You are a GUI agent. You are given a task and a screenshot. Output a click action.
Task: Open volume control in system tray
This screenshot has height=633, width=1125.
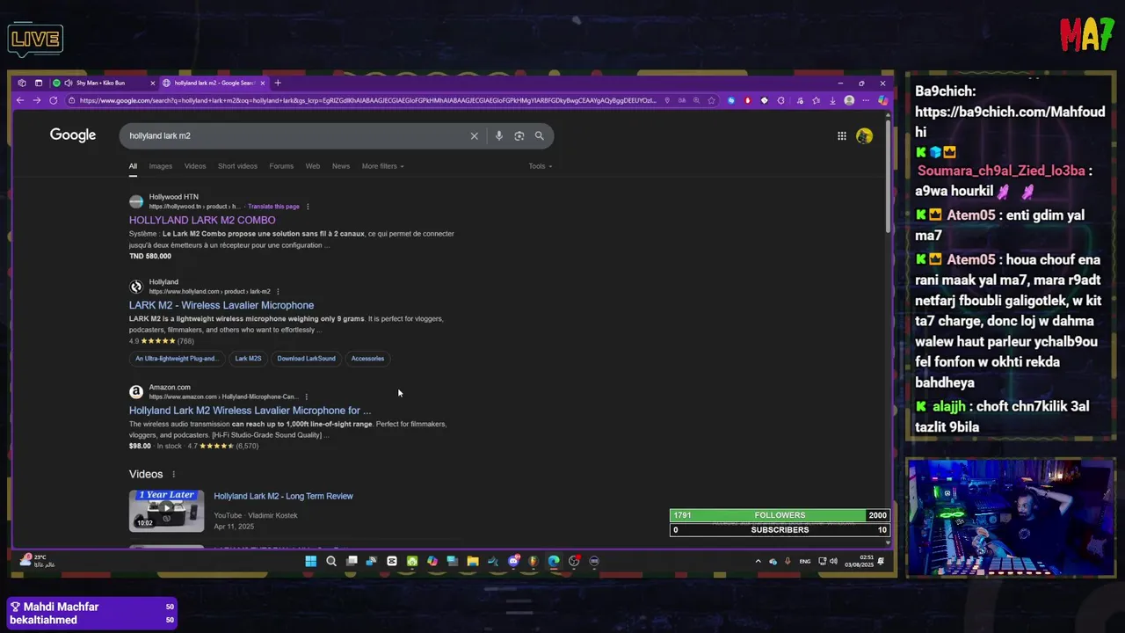coord(833,561)
